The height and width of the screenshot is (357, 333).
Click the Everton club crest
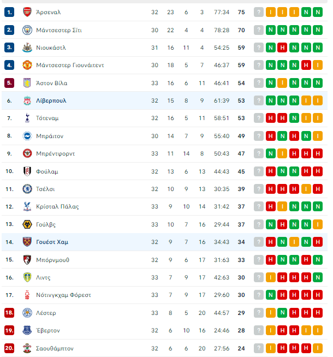27,330
